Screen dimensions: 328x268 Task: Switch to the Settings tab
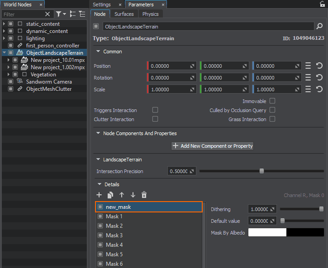pos(102,5)
